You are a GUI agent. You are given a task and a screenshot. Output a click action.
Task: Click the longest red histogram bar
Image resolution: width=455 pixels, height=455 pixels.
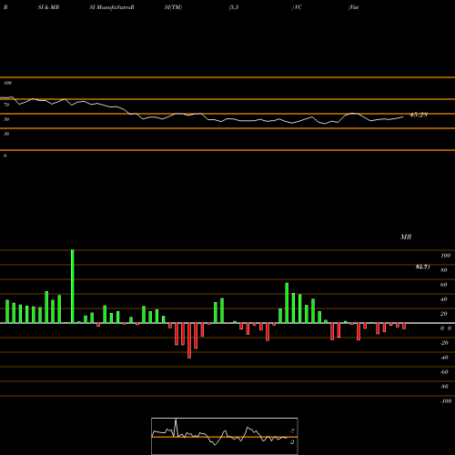pyautogui.click(x=189, y=340)
